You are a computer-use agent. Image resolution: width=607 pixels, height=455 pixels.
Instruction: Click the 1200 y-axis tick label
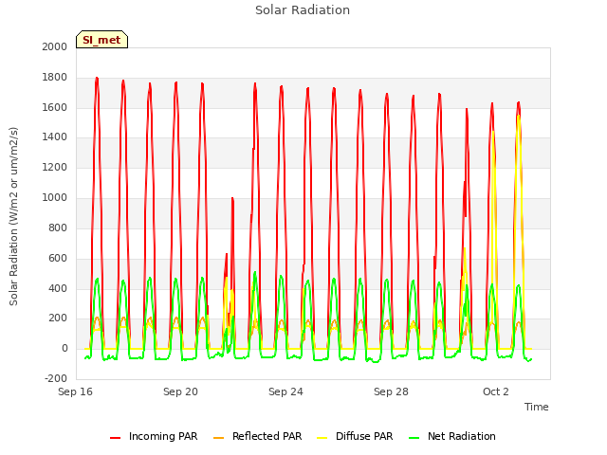(x=55, y=168)
